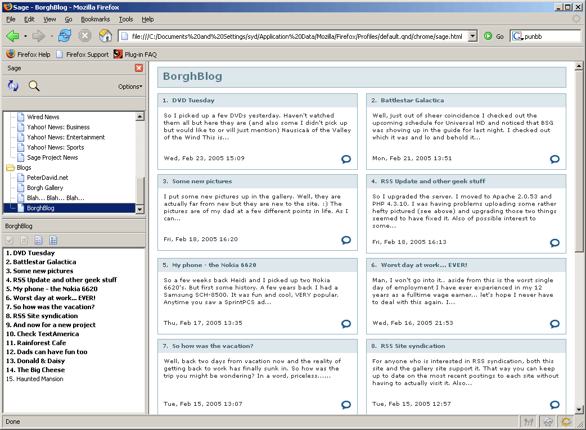
Task: Click the main page vertical scrollbar thumb
Action: point(579,161)
